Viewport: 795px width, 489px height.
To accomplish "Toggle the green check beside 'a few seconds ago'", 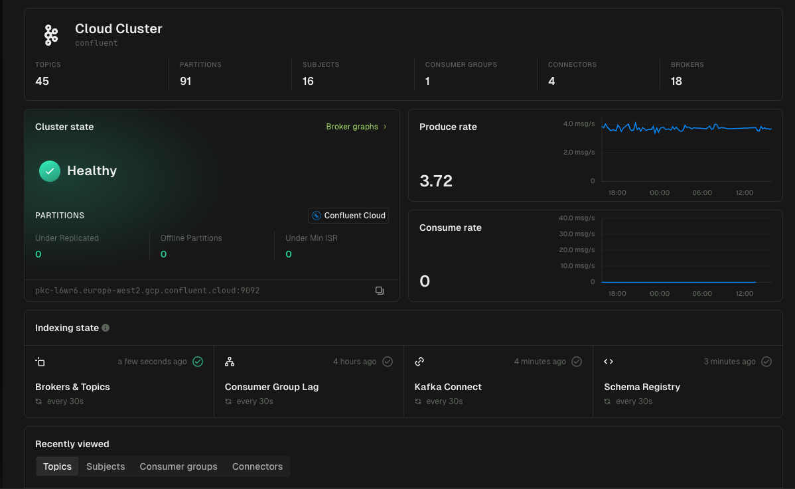I will click(x=198, y=362).
